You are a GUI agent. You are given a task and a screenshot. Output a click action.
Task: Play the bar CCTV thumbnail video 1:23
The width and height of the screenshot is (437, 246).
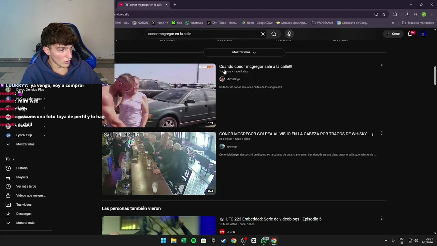[159, 163]
